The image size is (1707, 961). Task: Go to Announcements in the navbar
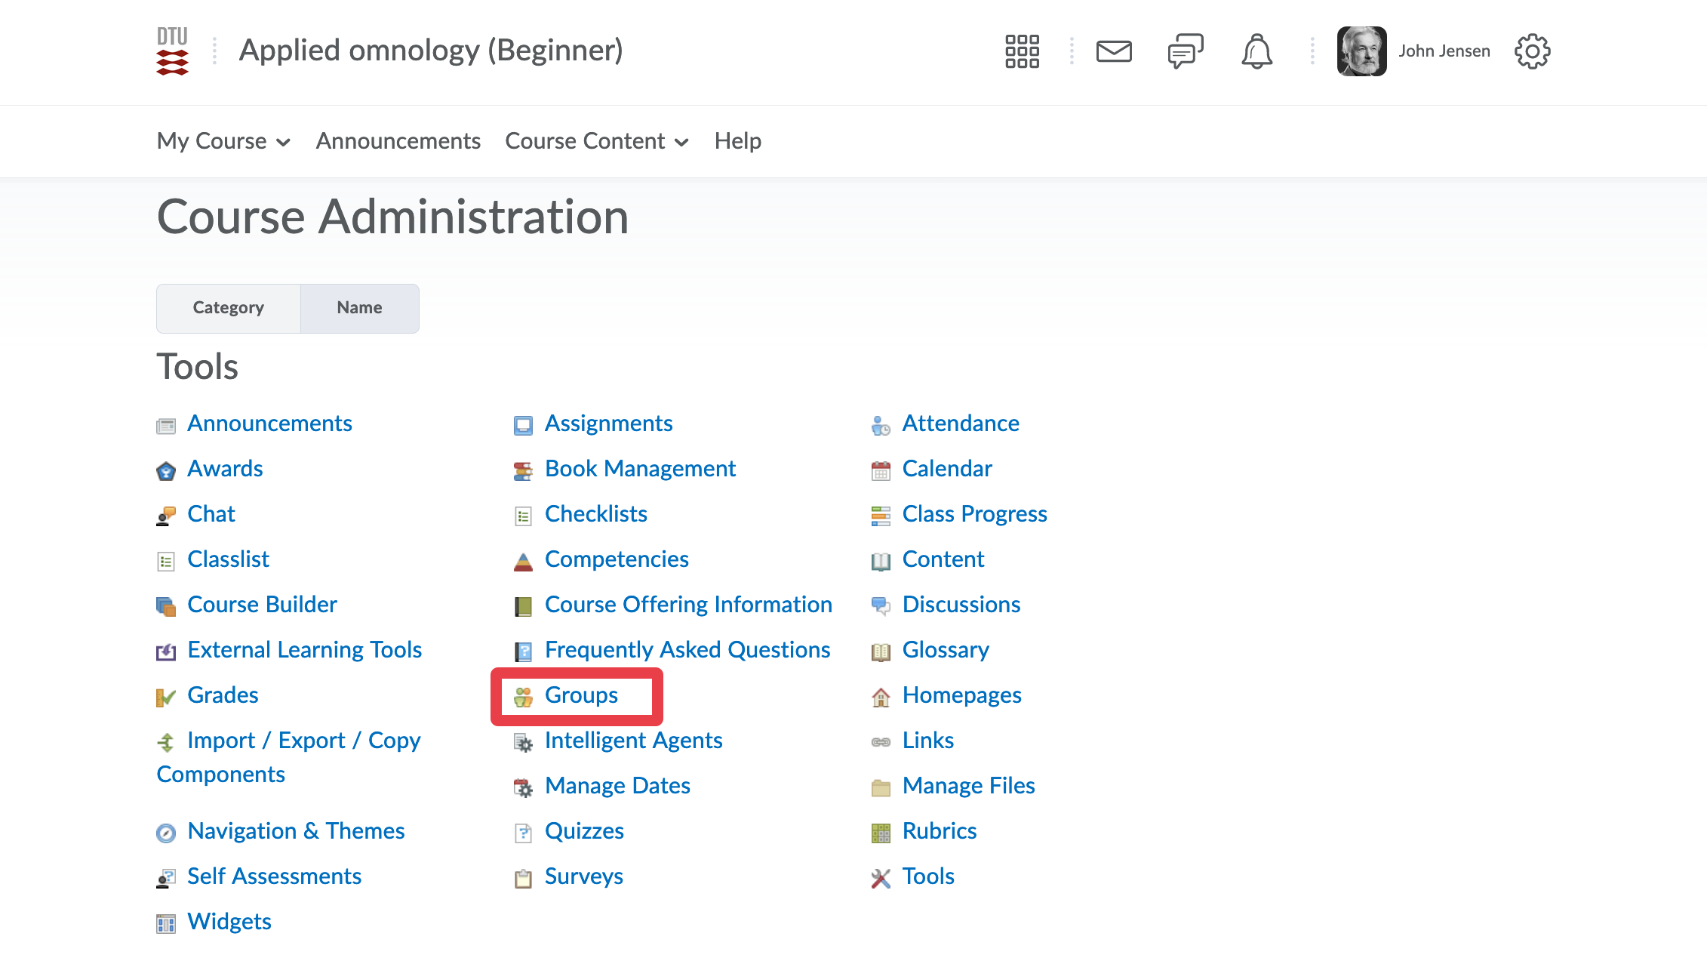[x=398, y=141]
